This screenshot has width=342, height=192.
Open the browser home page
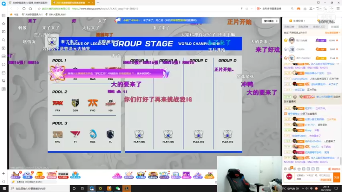coord(30,9)
